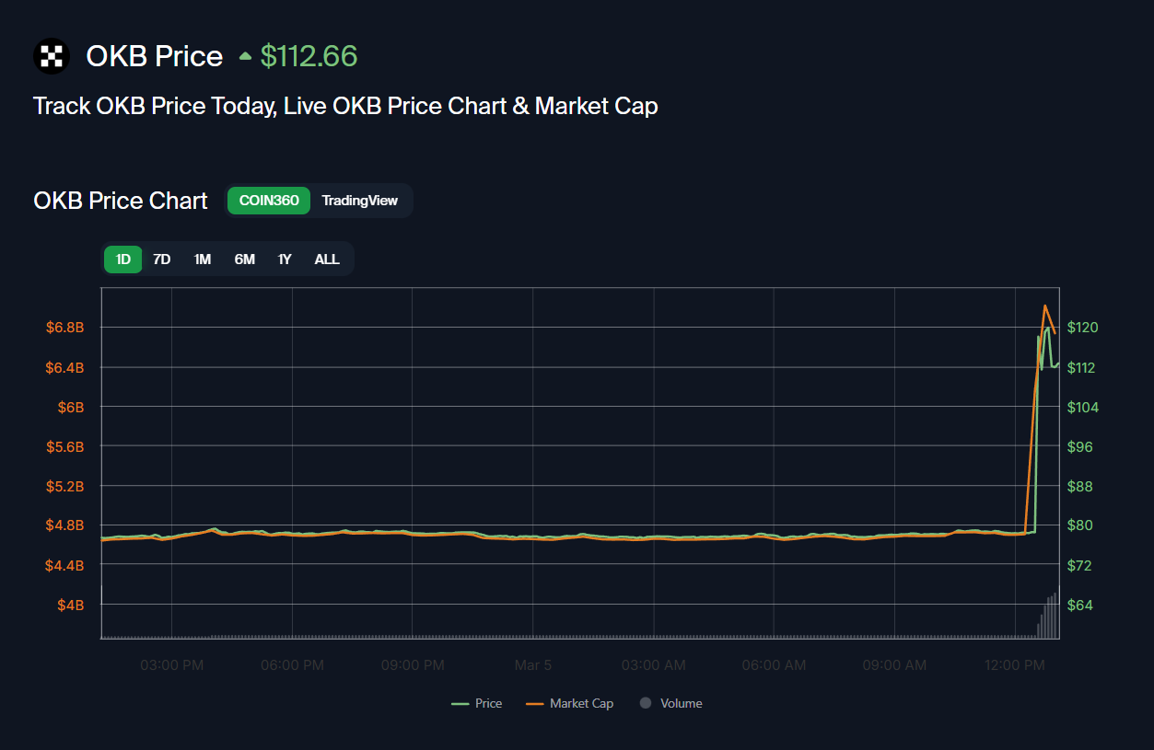Click the green Price legend line marker
Image resolution: width=1154 pixels, height=750 pixels.
click(x=460, y=704)
